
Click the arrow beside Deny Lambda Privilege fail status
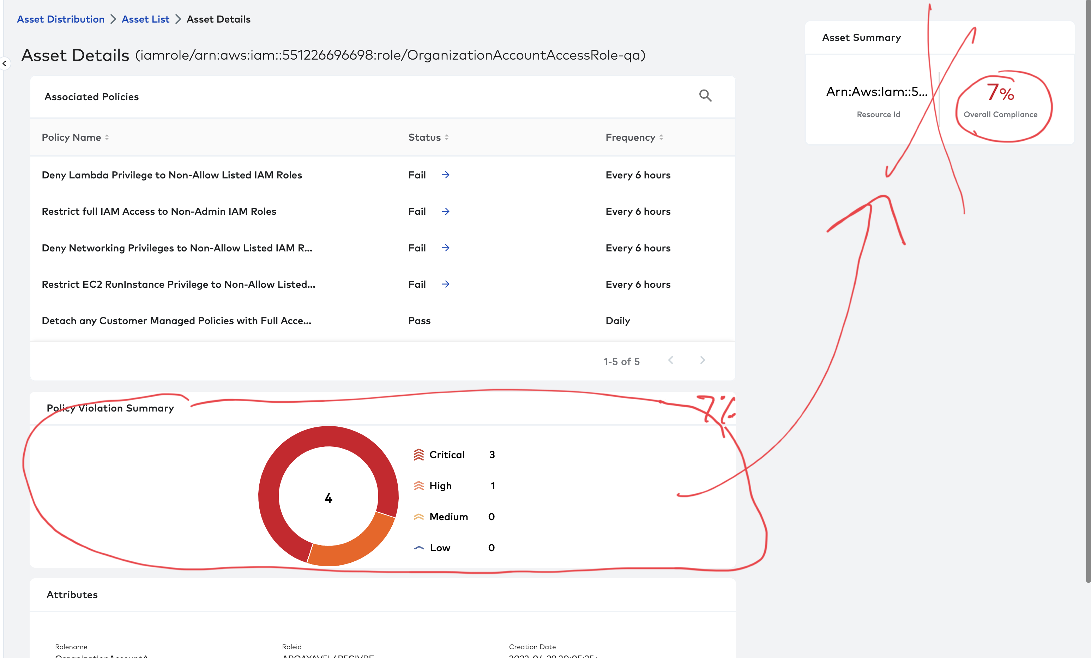tap(446, 175)
